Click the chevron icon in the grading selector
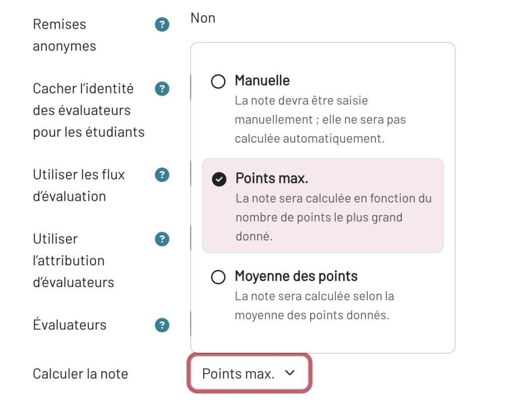 [291, 372]
